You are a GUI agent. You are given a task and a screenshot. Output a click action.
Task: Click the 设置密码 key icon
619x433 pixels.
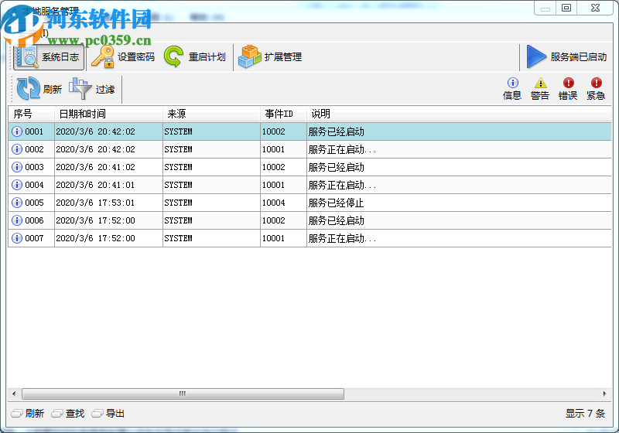pos(103,56)
